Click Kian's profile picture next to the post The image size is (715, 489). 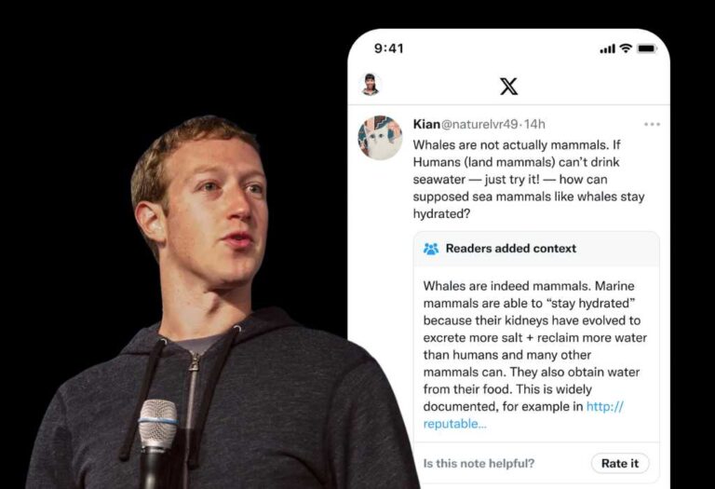[x=380, y=138]
